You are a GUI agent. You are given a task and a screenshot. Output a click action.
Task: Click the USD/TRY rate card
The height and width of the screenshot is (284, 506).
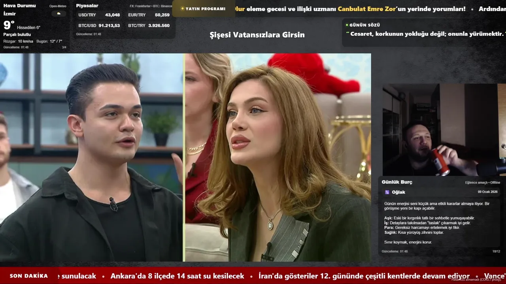click(99, 15)
